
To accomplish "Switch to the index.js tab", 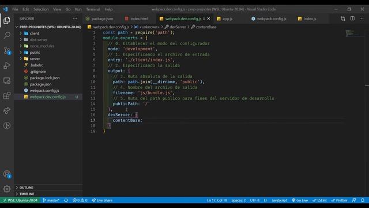I will [310, 18].
